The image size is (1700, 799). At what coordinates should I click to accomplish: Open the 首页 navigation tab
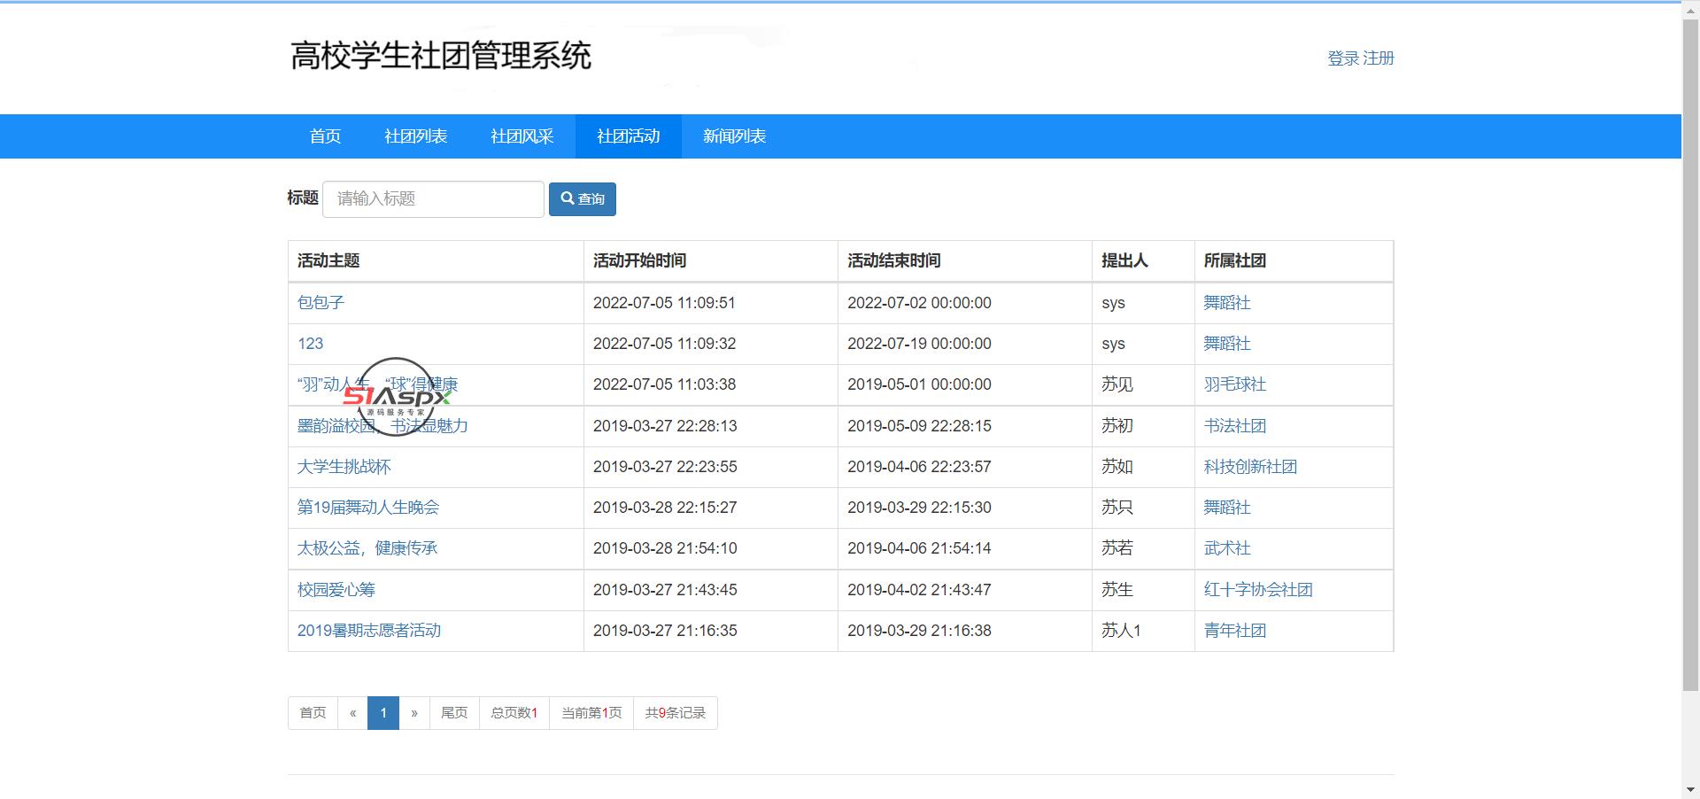[325, 136]
